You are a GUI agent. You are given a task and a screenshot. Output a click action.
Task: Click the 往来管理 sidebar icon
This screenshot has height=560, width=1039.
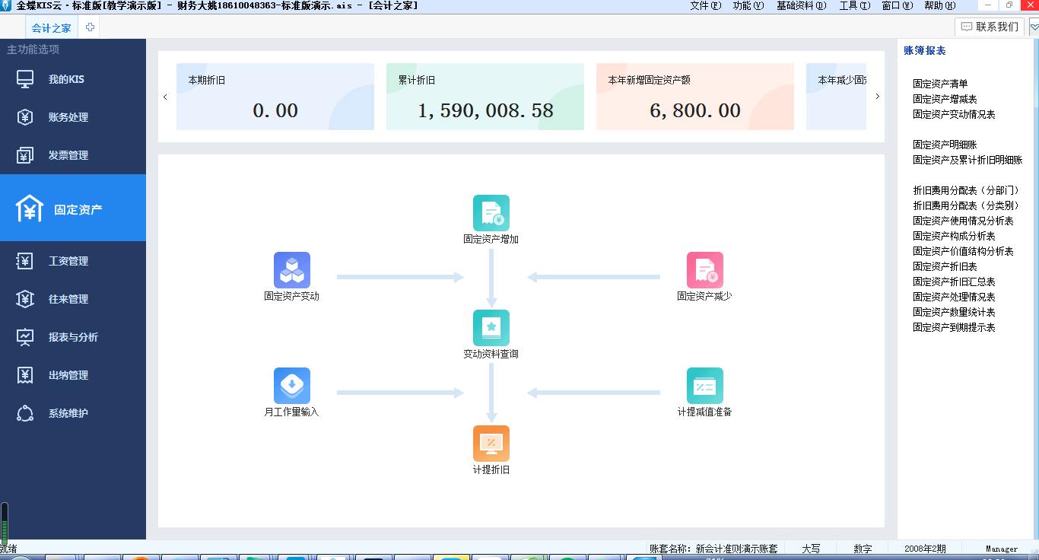coord(25,299)
